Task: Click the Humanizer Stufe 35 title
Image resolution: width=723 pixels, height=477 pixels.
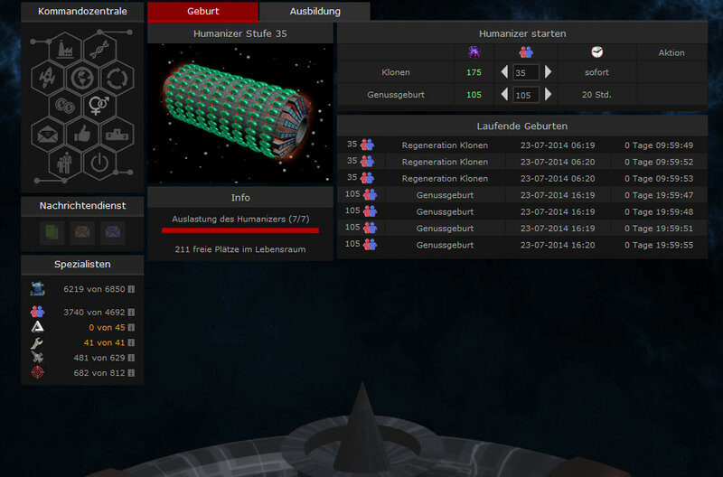Action: point(240,33)
